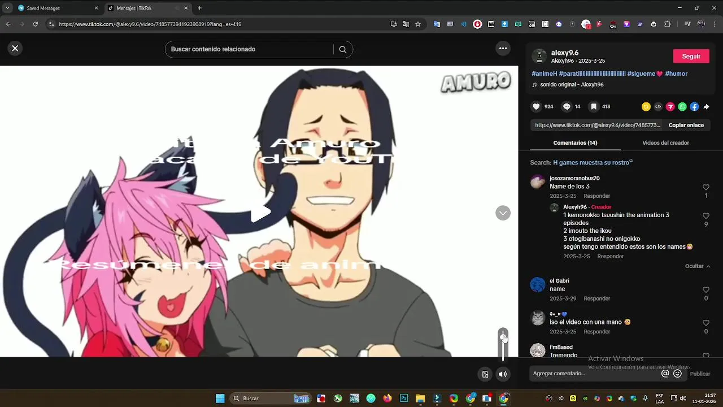723x407 pixels.
Task: Switch to Comentarios (14) tab
Action: tap(575, 142)
